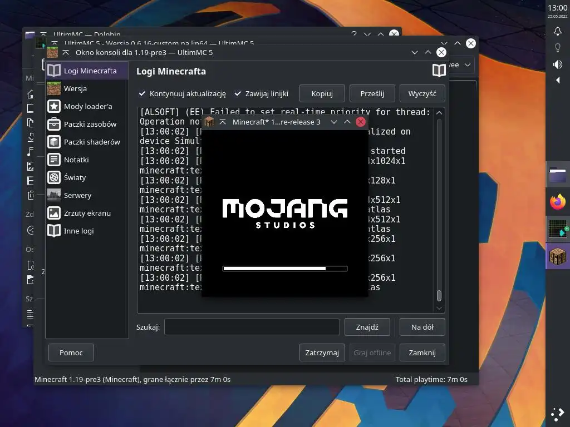Click Zatrzymaj to stop the game

322,352
